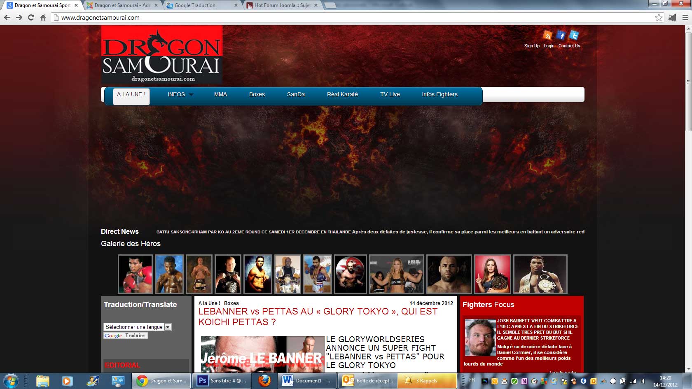Close the Hot Forum Joomla tab

point(316,5)
